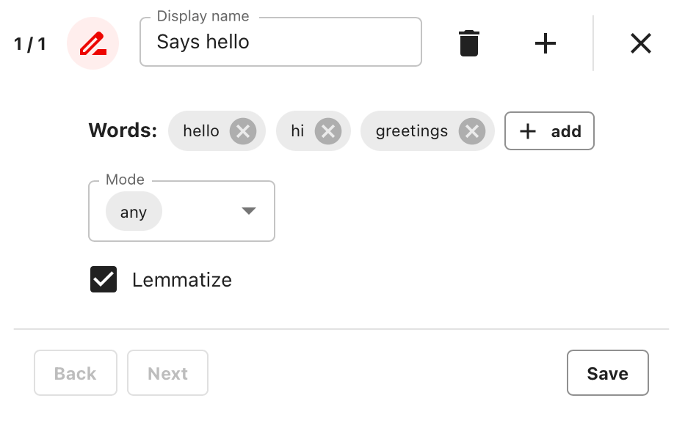674x431 pixels.
Task: Click inside the Mode combo box
Action: [x=181, y=211]
